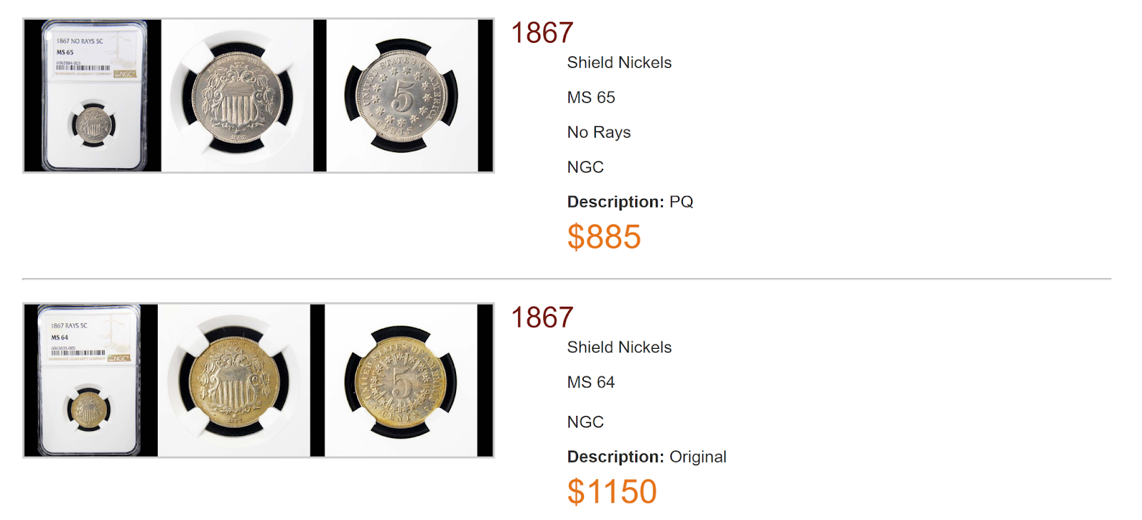1142x520 pixels.
Task: Click the No Rays variety label
Action: 599,133
